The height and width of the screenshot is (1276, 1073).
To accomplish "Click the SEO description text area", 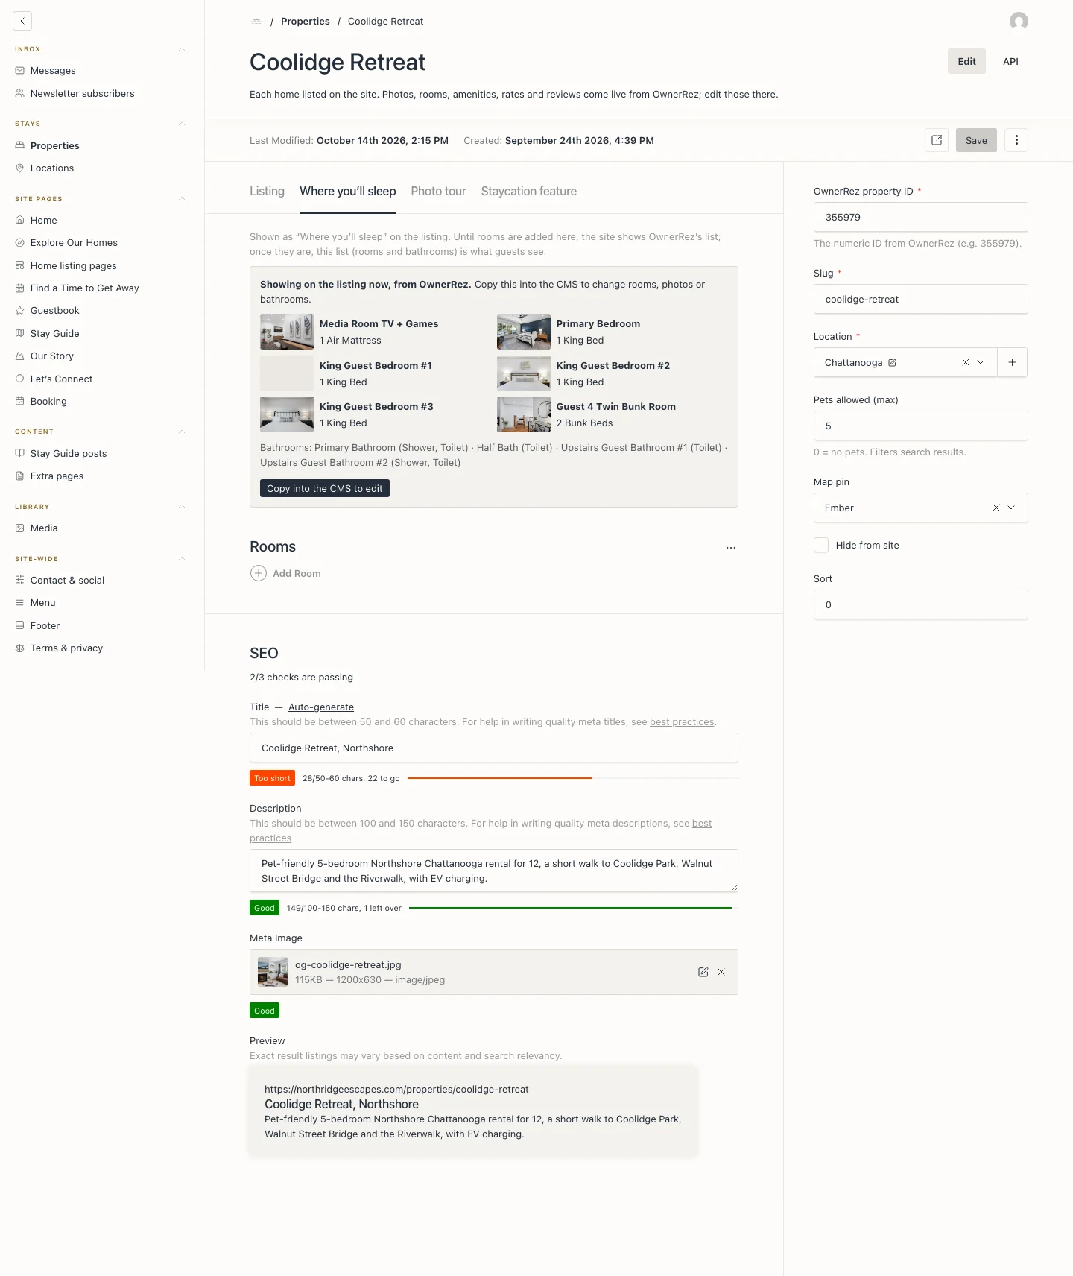I will pos(493,871).
